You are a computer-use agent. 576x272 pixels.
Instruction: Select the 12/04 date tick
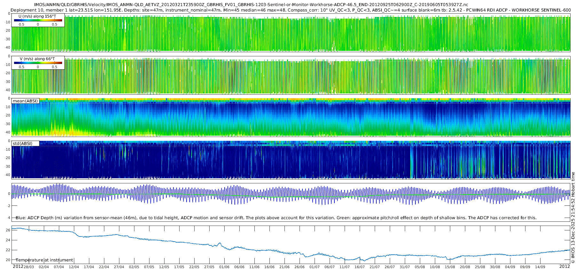point(74,267)
